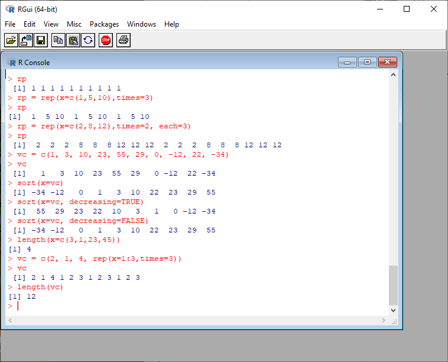The width and height of the screenshot is (448, 362).
Task: Click the Open script toolbar icon
Action: click(11, 40)
